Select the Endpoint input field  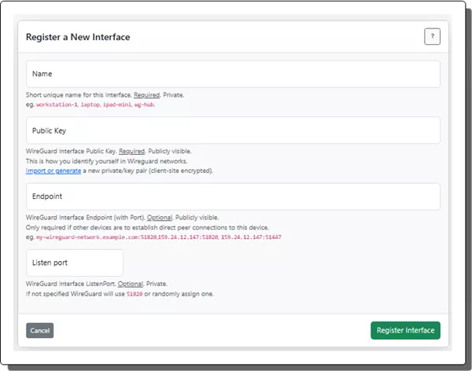click(233, 197)
